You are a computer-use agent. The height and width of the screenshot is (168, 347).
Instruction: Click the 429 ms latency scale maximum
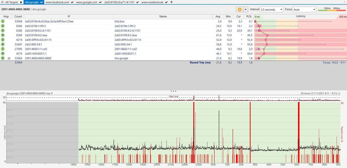click(x=342, y=17)
